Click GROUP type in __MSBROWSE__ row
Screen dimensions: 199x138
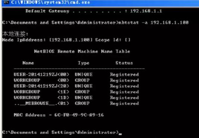(82, 103)
